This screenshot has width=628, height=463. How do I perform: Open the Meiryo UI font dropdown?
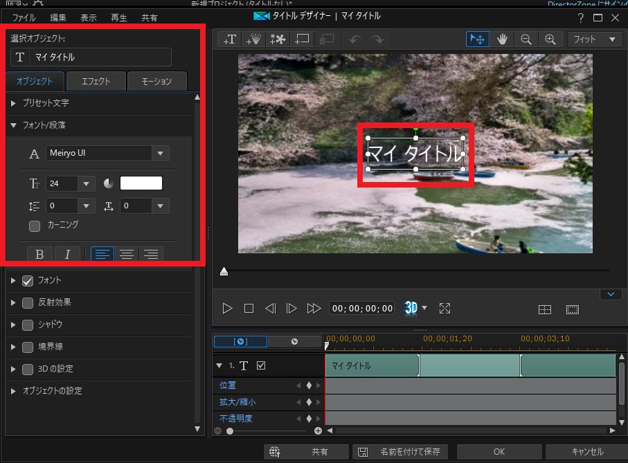(161, 154)
